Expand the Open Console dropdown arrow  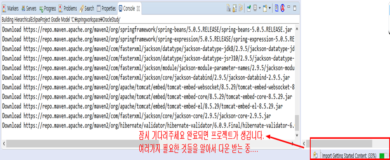(269, 8)
